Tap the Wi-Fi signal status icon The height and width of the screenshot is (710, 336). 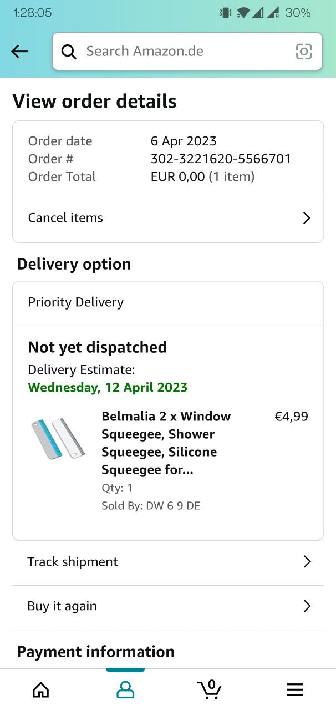(243, 13)
